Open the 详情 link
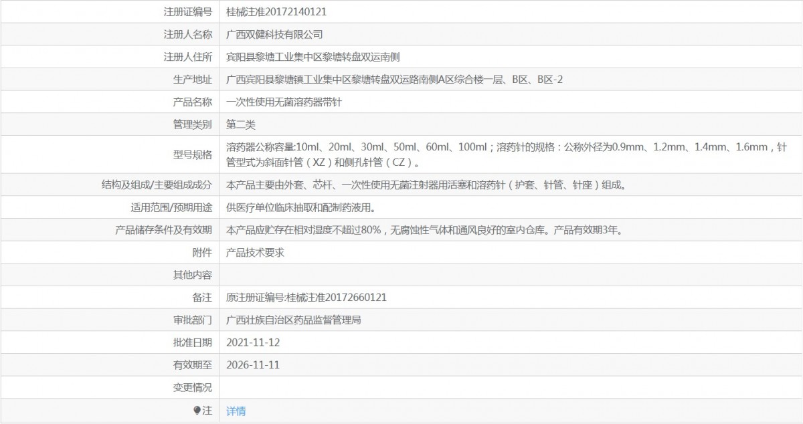803x424 pixels. 236,411
